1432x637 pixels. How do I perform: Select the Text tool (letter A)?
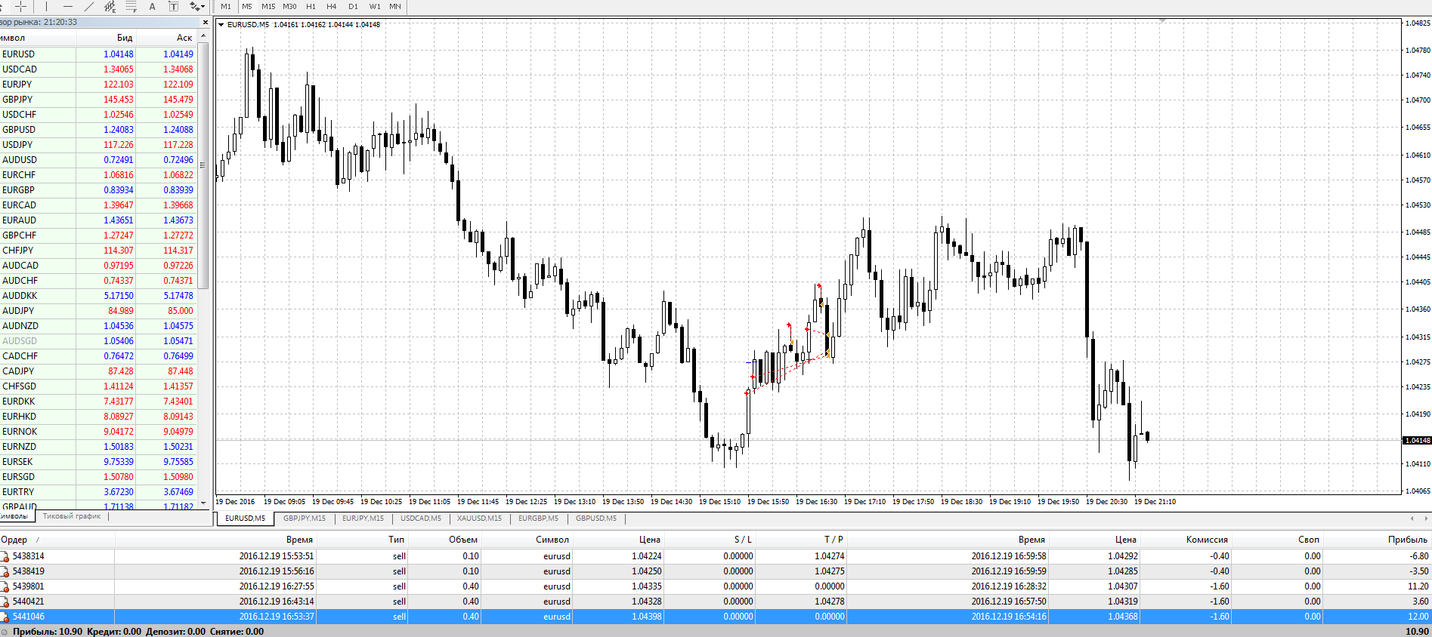pos(152,6)
